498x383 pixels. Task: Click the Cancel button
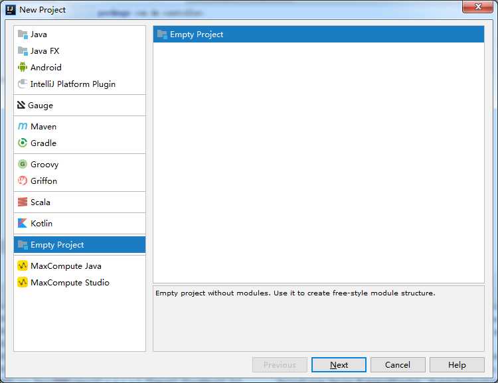click(398, 365)
